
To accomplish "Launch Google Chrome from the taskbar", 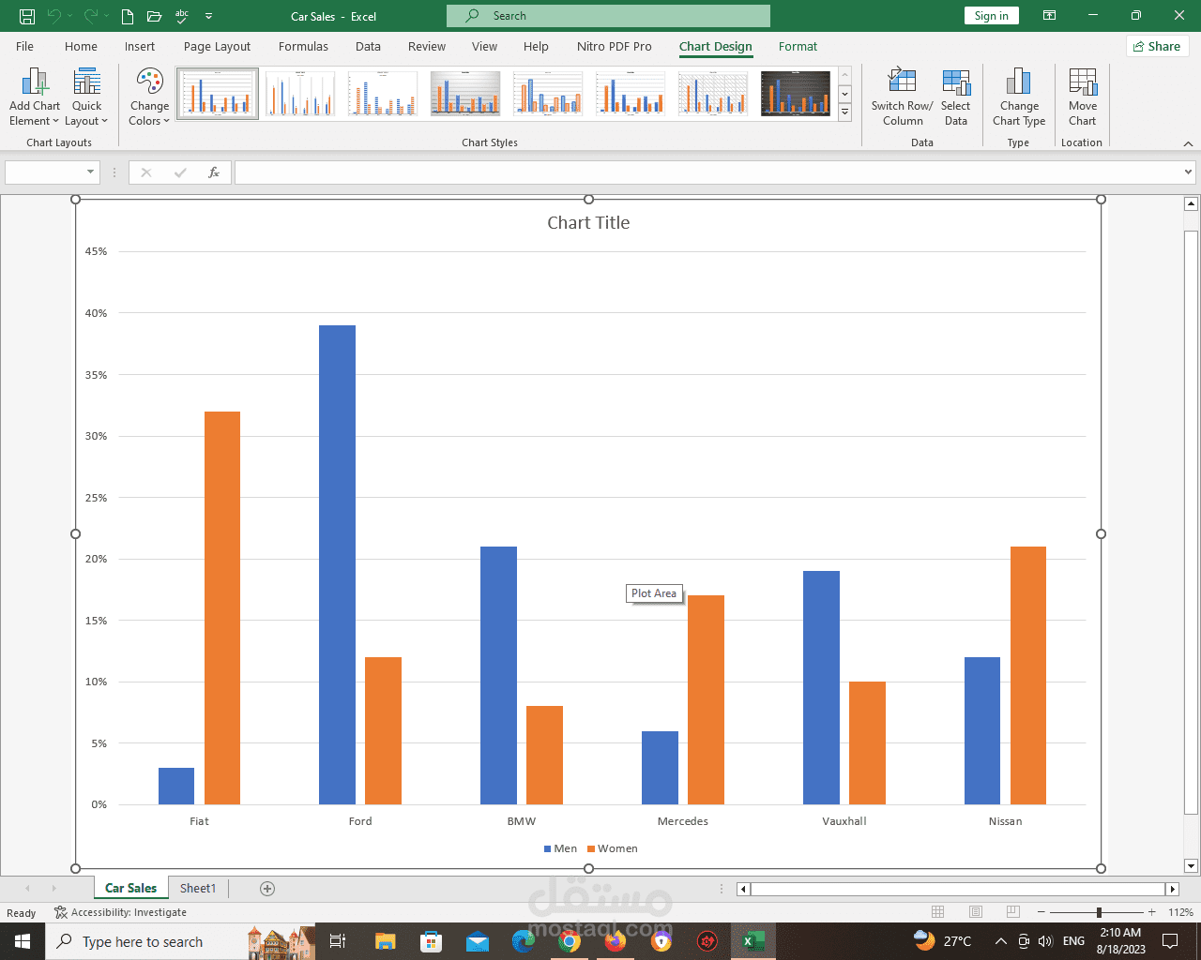I will pyautogui.click(x=570, y=941).
